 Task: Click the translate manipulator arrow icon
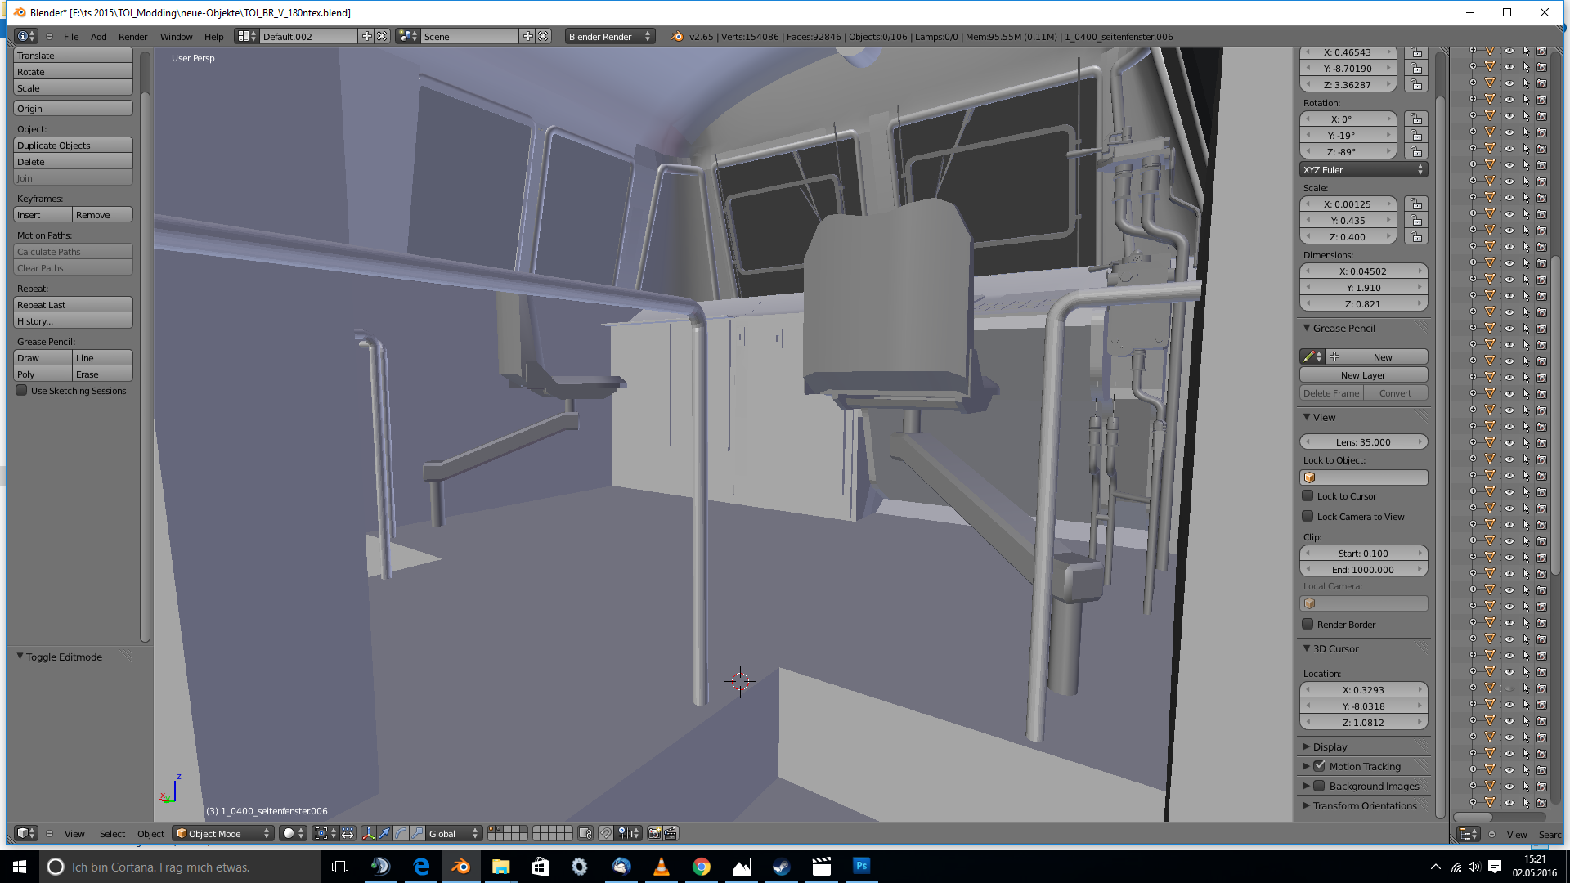[x=384, y=833]
